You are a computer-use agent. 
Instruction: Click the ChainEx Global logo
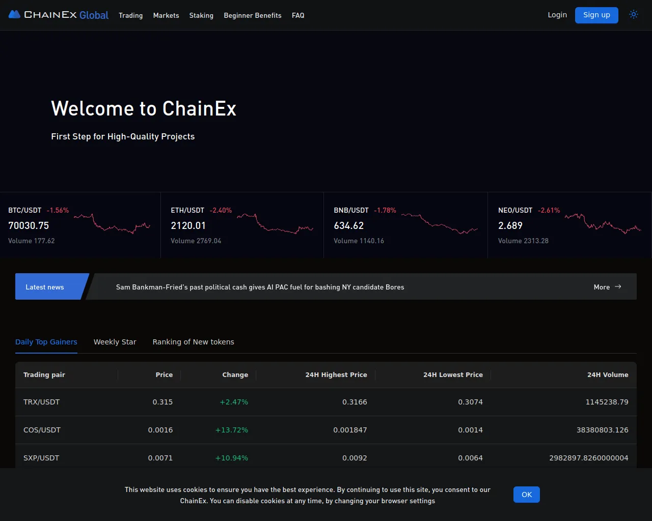click(59, 15)
